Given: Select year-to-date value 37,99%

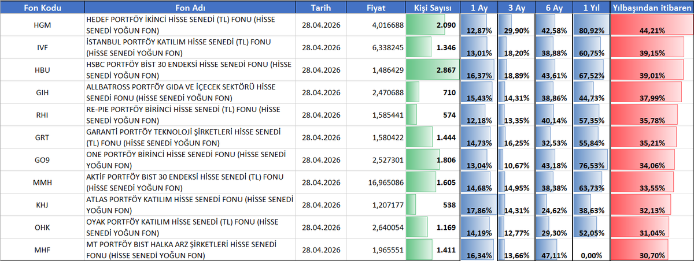Looking at the screenshot, I should coord(651,92).
